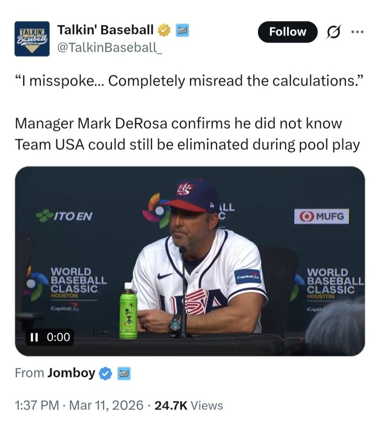Click the Jomboy Media badge after Jomboy
Viewport: 380px width, 426px height.
[x=123, y=373]
